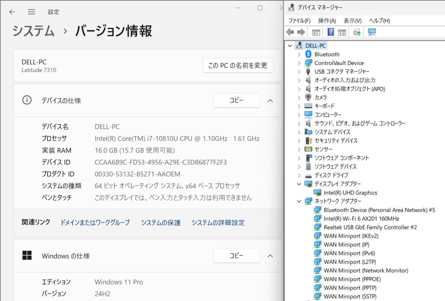This screenshot has width=445, height=301.
Task: Click the product ID 00330-53132-85271-AAOEM
Action: coord(137,174)
